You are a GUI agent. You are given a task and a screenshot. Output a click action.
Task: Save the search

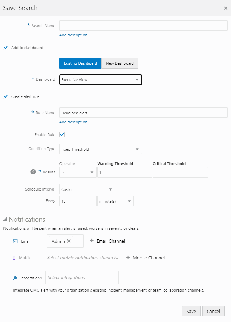[x=191, y=311]
